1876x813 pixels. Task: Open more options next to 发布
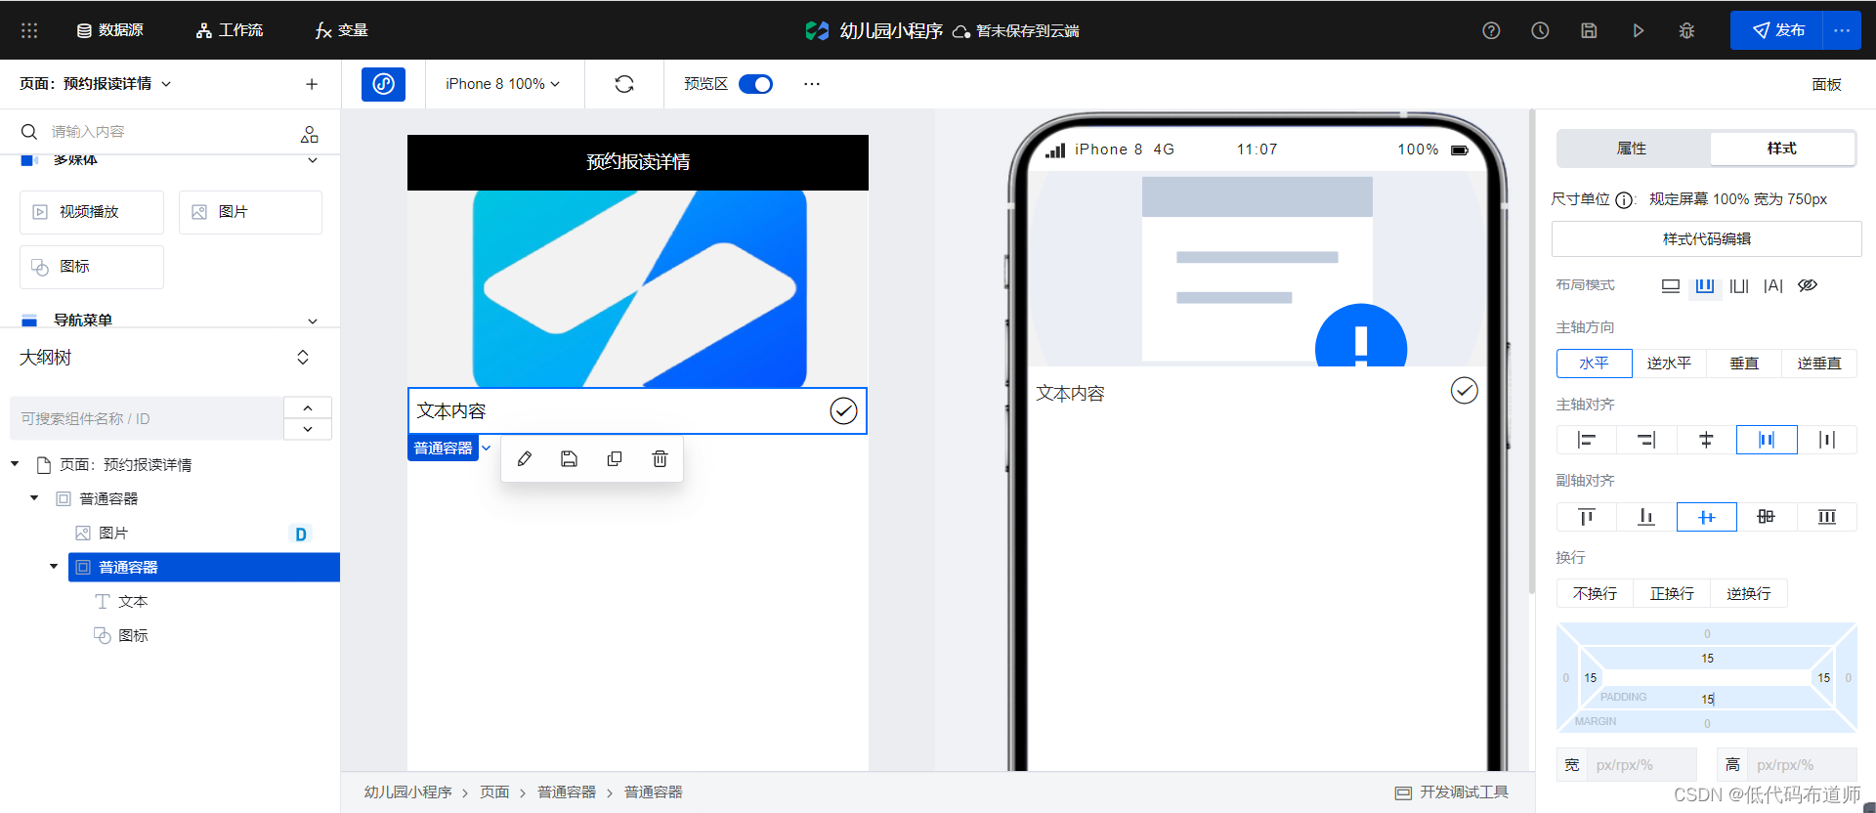pos(1842,30)
